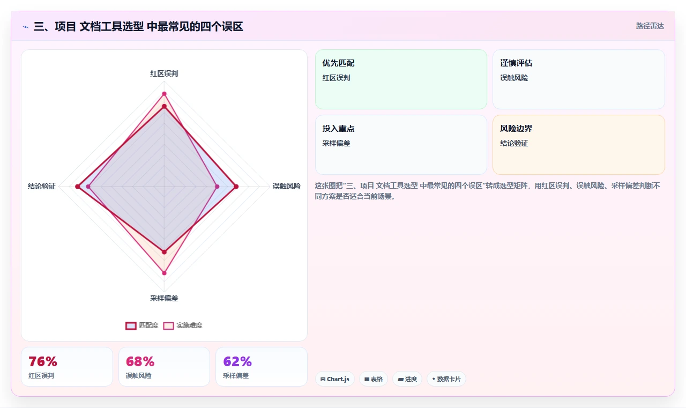Image resolution: width=686 pixels, height=408 pixels.
Task: Toggle the 实施难度 legend entry
Action: (x=183, y=325)
